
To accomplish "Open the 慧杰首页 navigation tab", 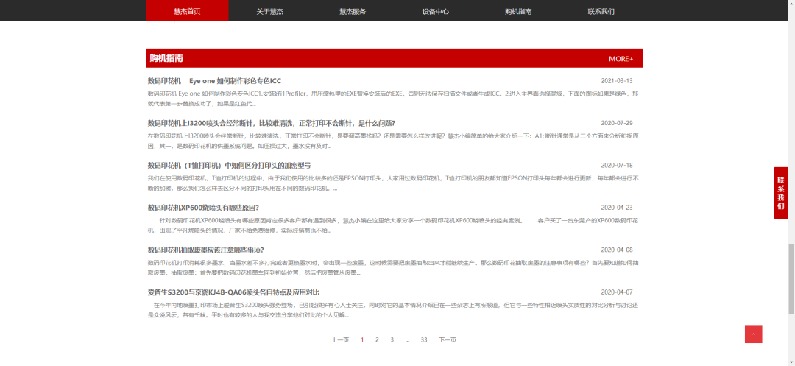I will [187, 11].
